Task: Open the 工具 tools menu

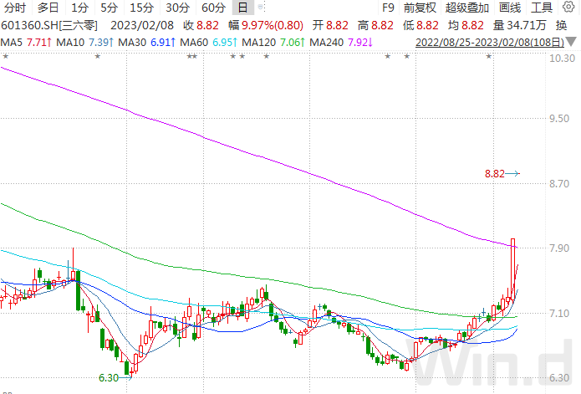Action: point(542,7)
